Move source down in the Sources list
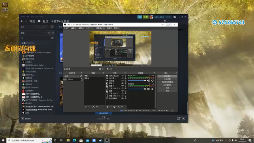The height and width of the screenshot is (143, 254). (122, 107)
